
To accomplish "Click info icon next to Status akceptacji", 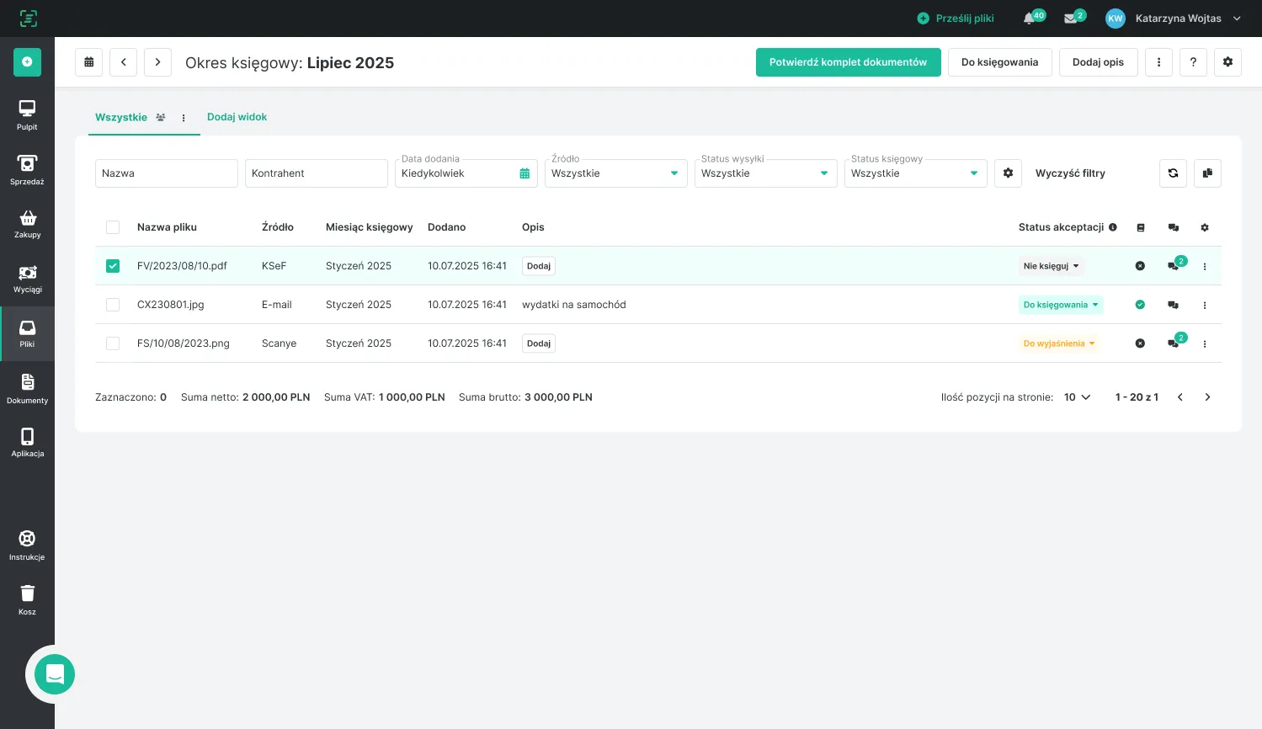I will pos(1113,227).
